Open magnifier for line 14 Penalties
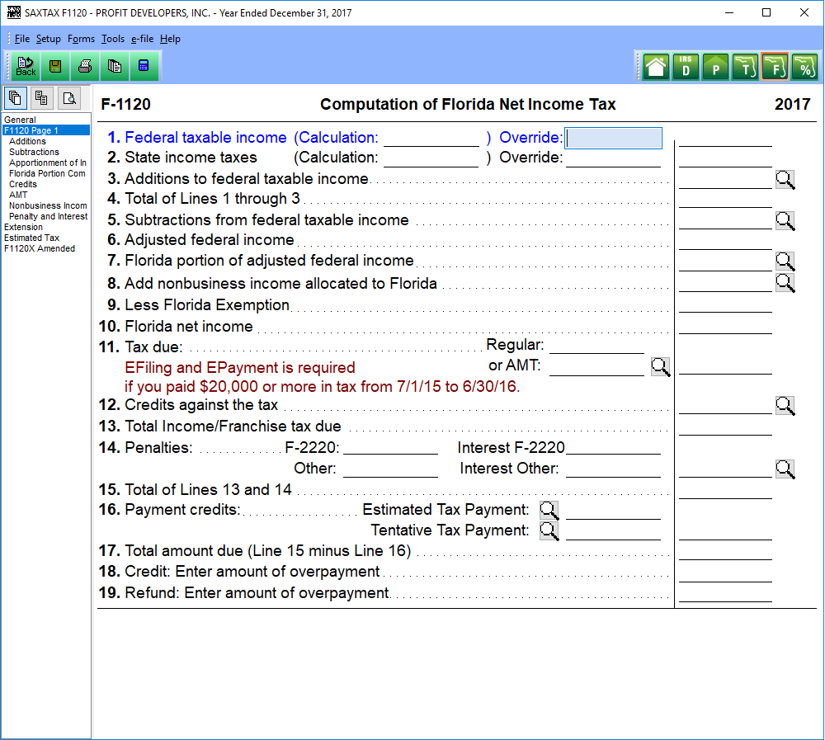This screenshot has width=825, height=740. 785,469
